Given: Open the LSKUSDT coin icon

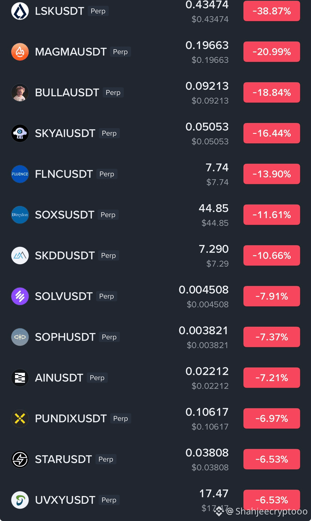Looking at the screenshot, I should [20, 11].
